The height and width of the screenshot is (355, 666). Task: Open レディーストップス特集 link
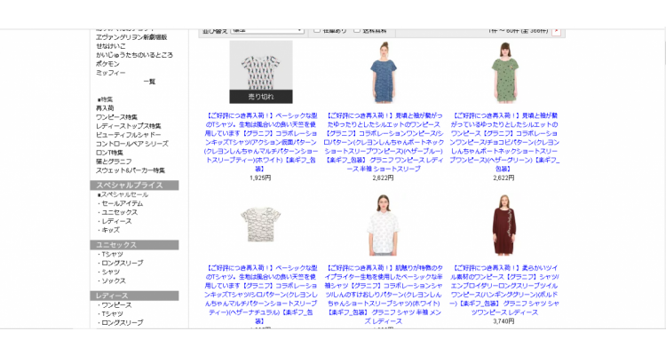[x=128, y=126]
